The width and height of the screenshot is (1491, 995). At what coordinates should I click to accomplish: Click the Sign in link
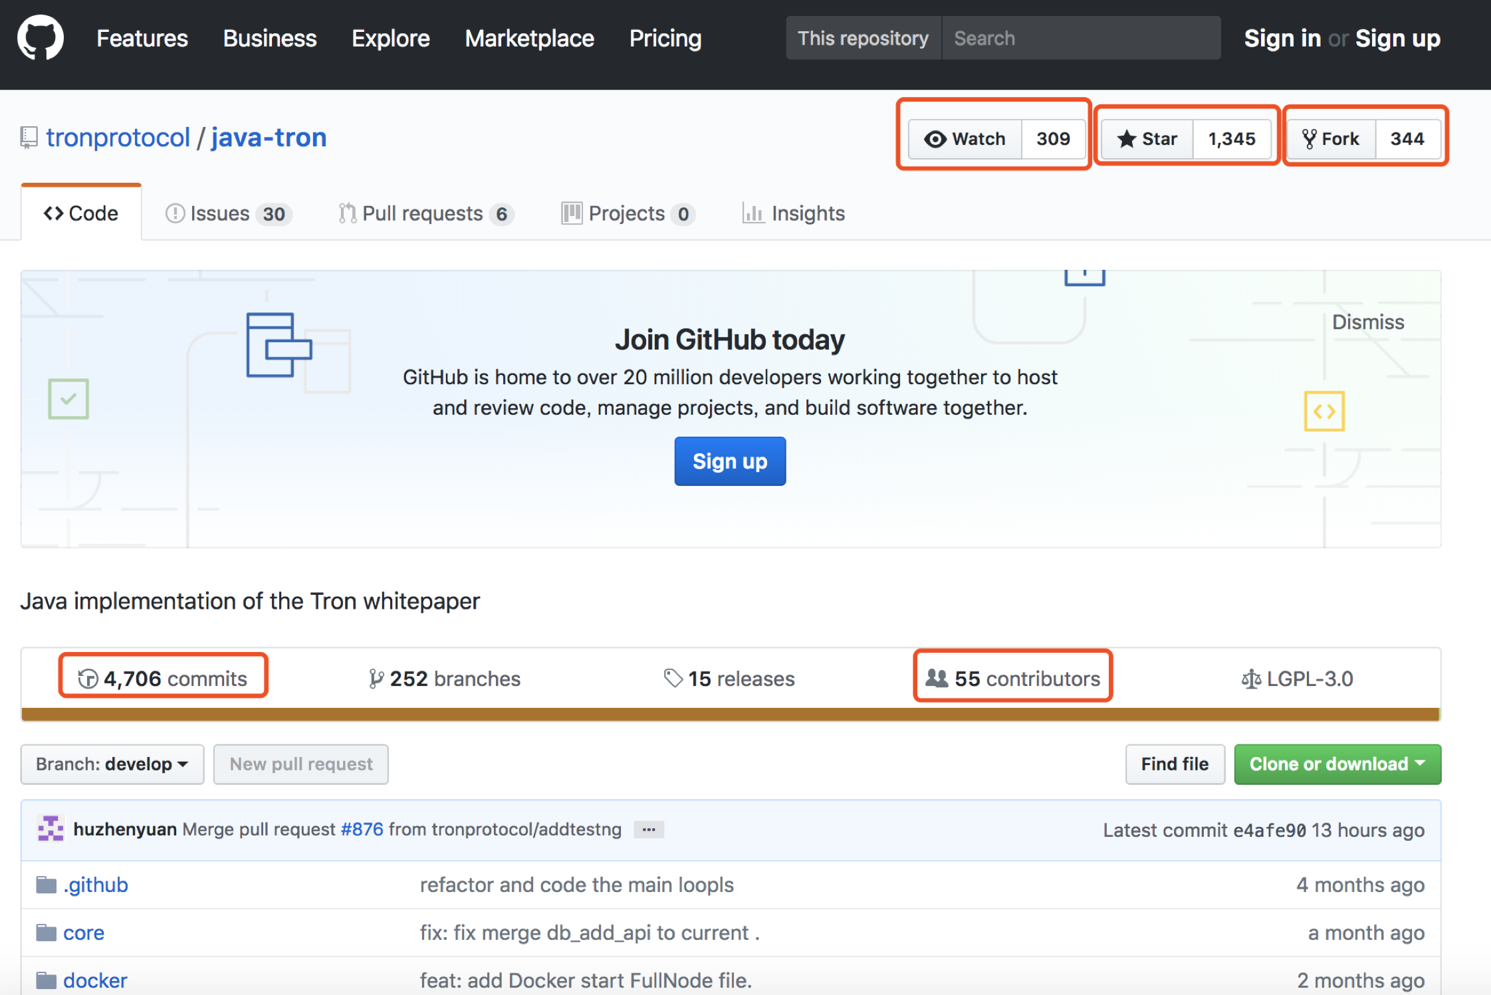1282,39
